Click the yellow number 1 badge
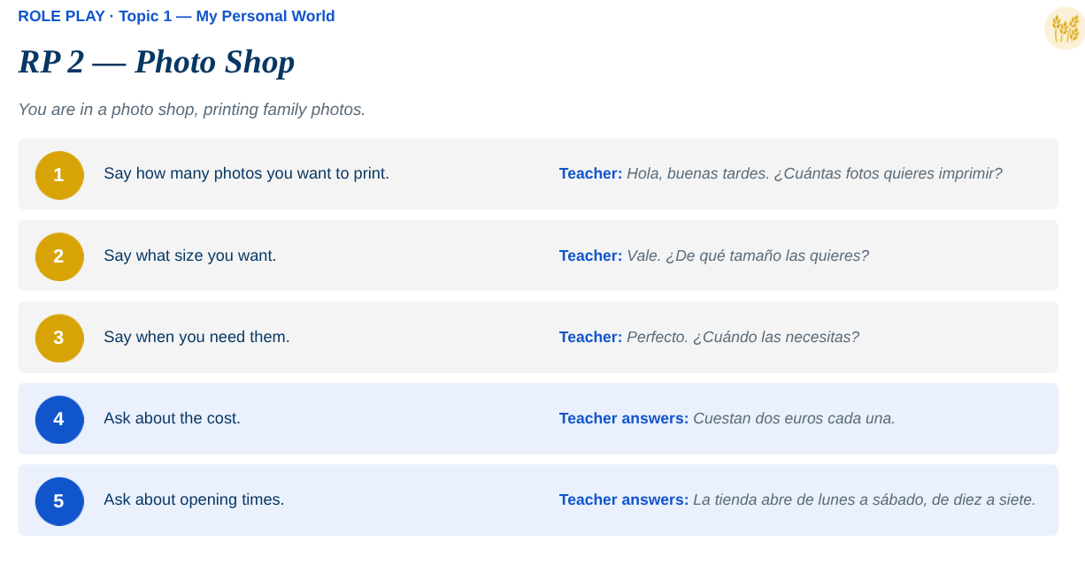 tap(59, 175)
